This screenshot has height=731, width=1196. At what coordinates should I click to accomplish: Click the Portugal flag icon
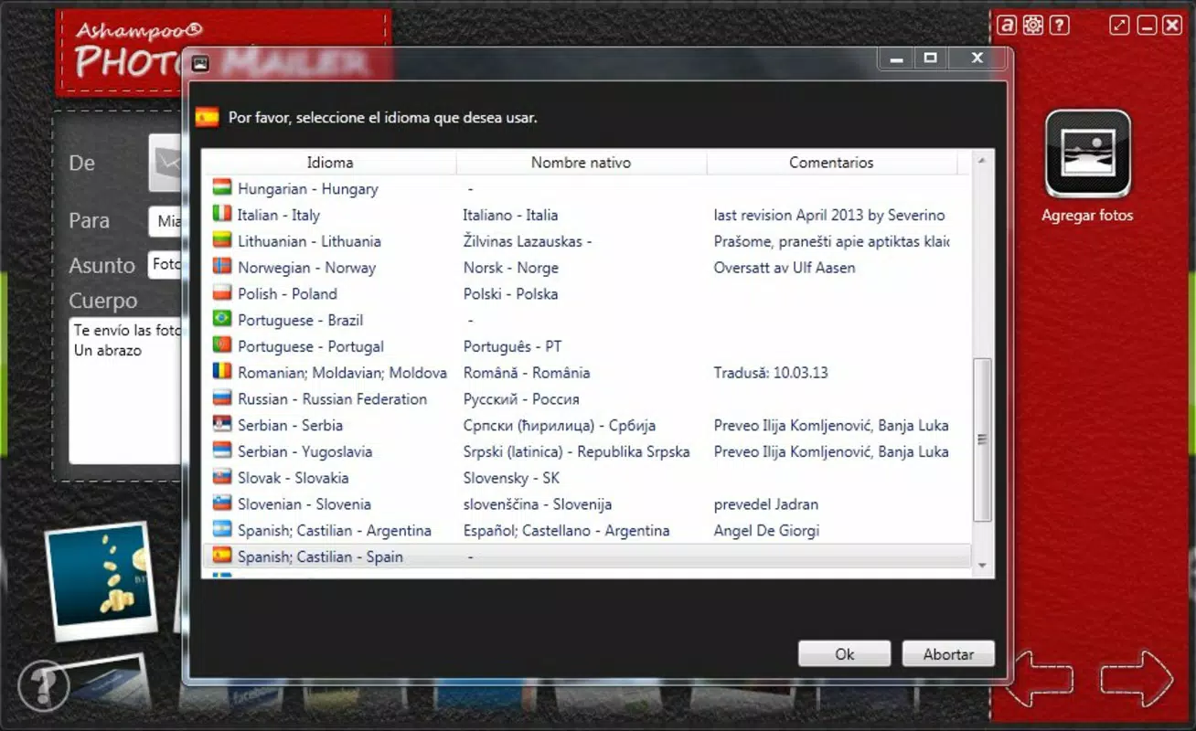coord(222,346)
